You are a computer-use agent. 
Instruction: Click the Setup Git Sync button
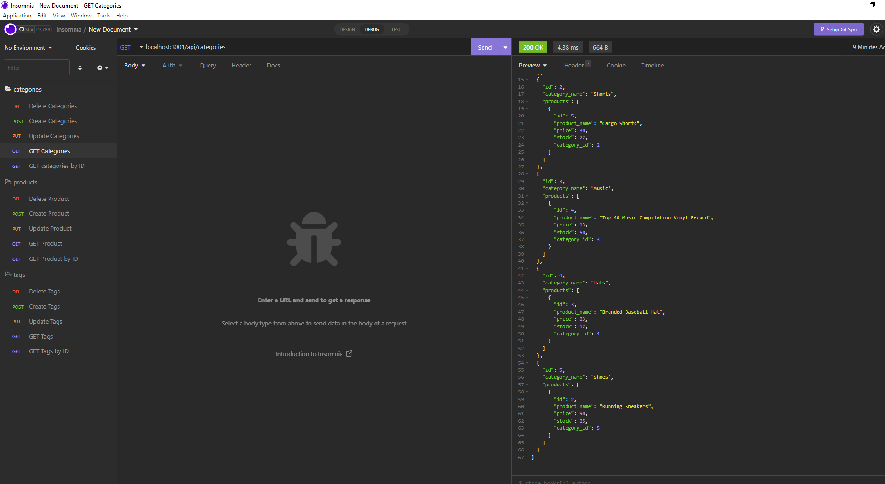pyautogui.click(x=839, y=29)
